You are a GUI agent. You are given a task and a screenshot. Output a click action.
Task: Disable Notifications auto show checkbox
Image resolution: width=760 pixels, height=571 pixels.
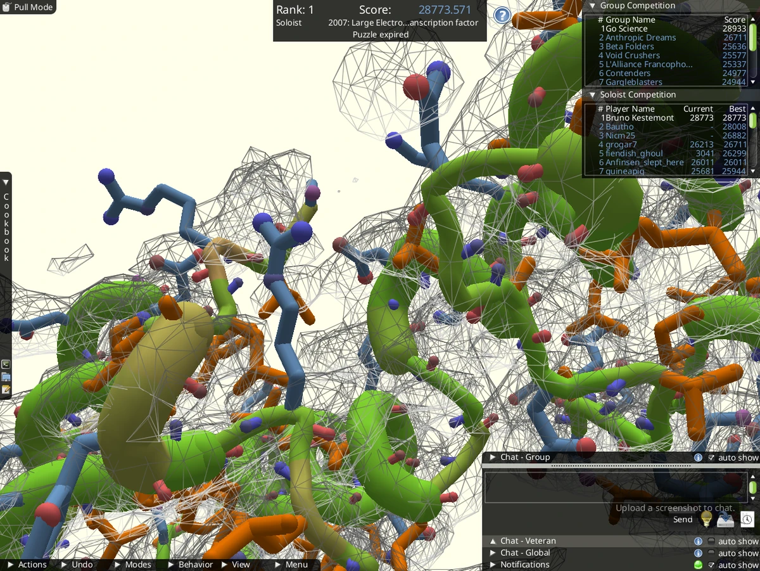coord(711,565)
